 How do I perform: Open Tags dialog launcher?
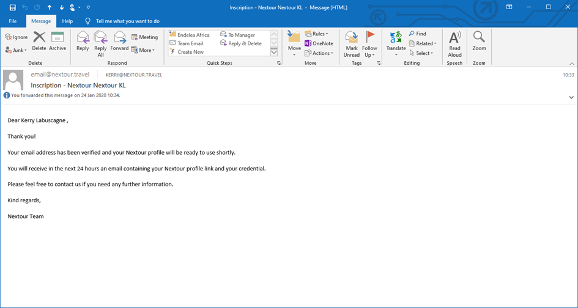(x=379, y=64)
